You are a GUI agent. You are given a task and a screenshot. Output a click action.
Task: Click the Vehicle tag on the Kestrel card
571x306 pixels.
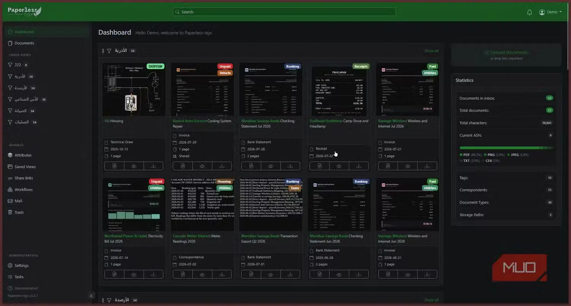[x=225, y=73]
